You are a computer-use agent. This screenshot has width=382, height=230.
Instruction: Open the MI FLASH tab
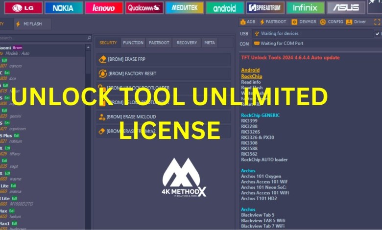[x=32, y=24]
